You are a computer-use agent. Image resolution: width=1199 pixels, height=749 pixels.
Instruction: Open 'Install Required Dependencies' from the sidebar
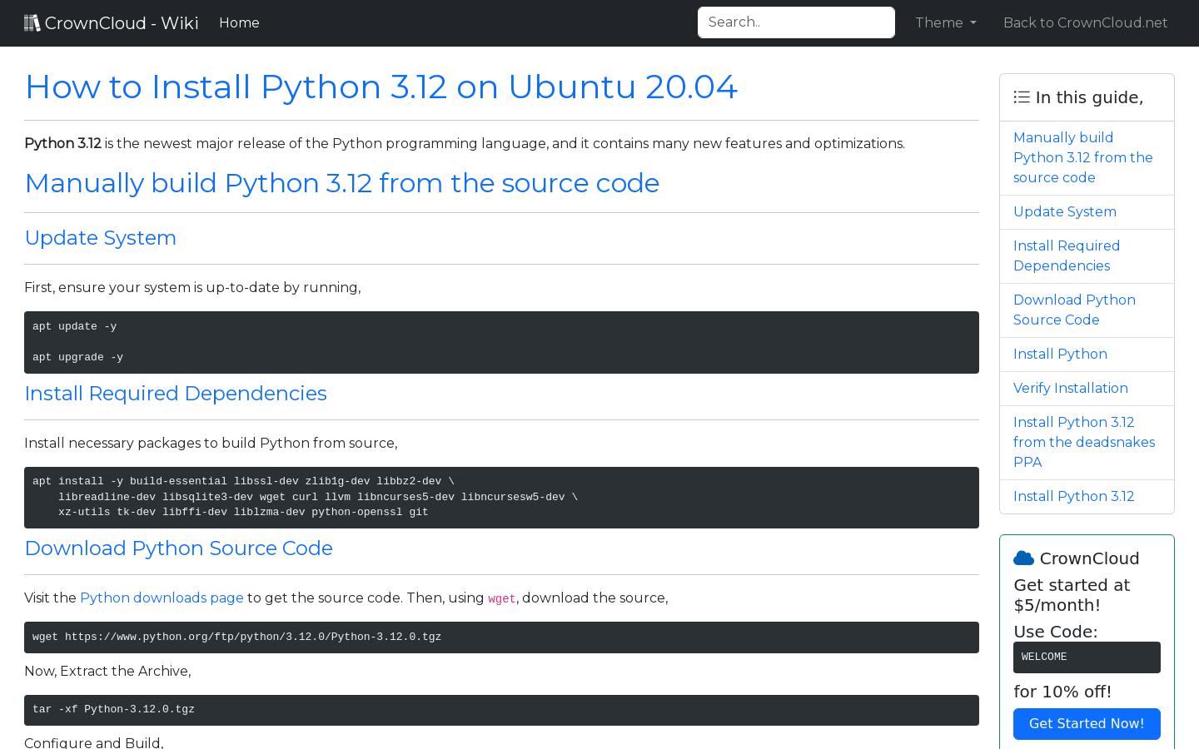(1067, 255)
